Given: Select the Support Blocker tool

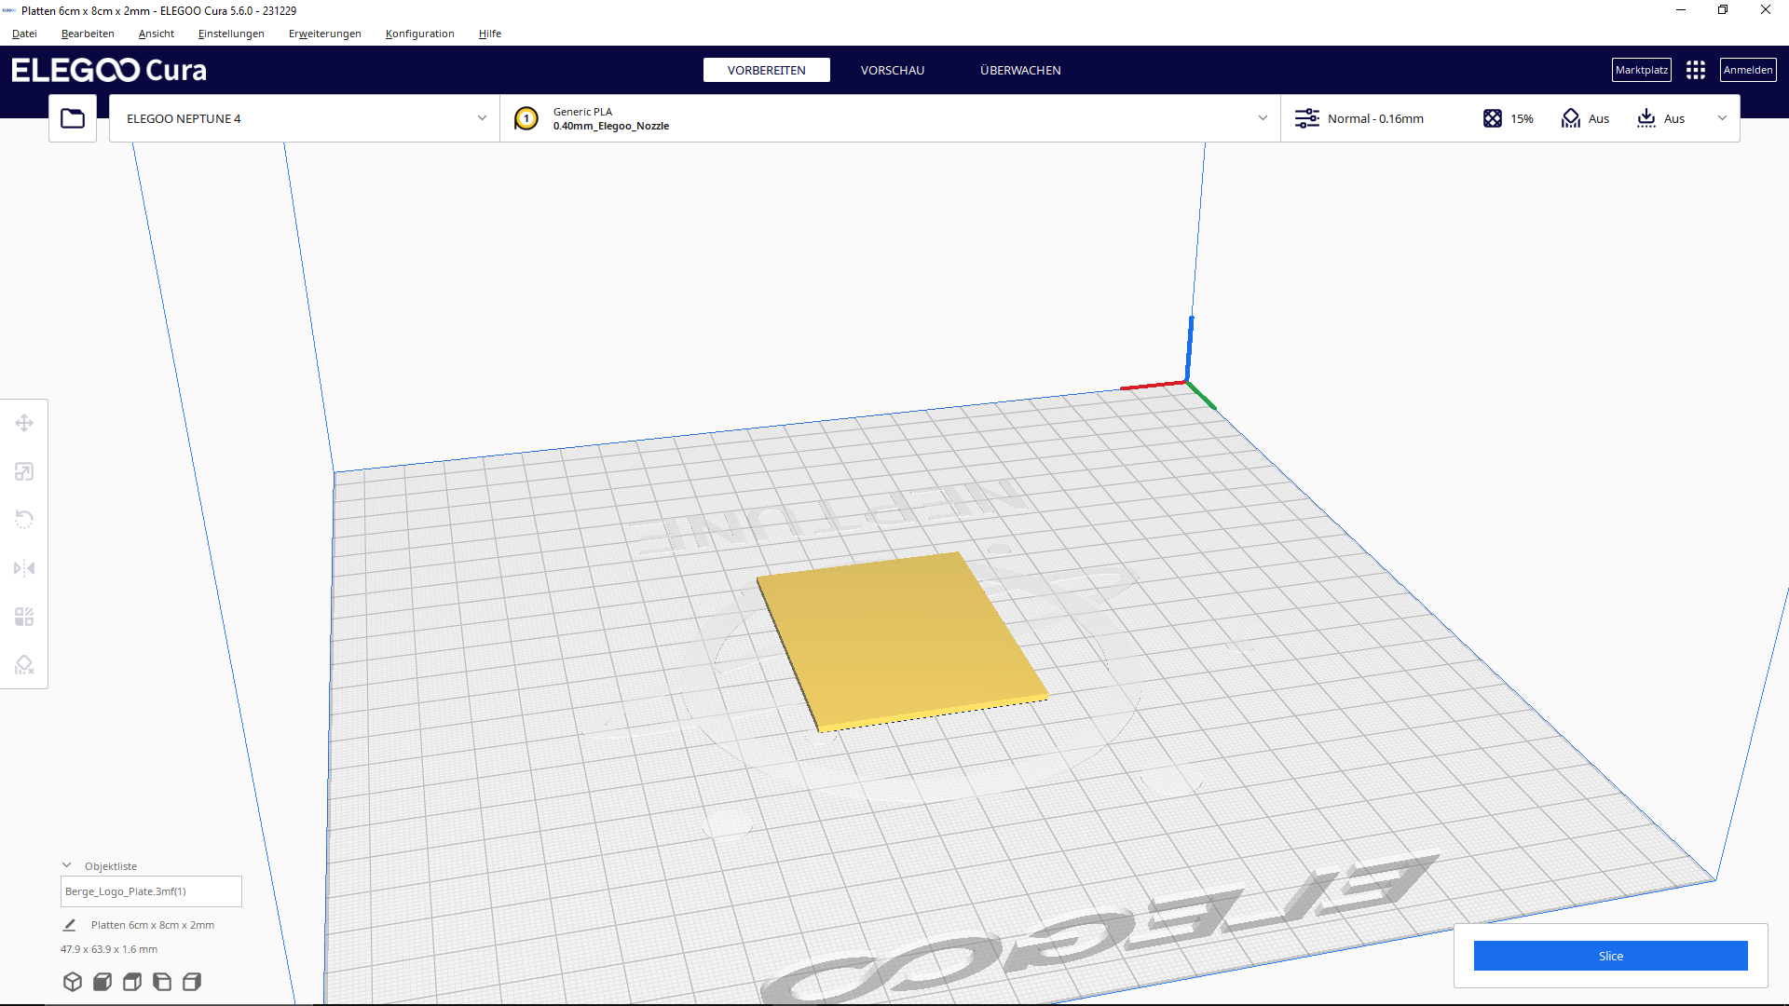Looking at the screenshot, I should coord(24,665).
